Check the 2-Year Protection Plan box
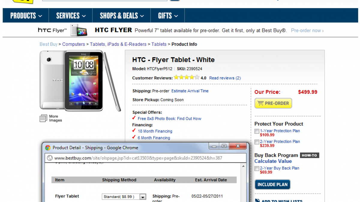 (257, 142)
